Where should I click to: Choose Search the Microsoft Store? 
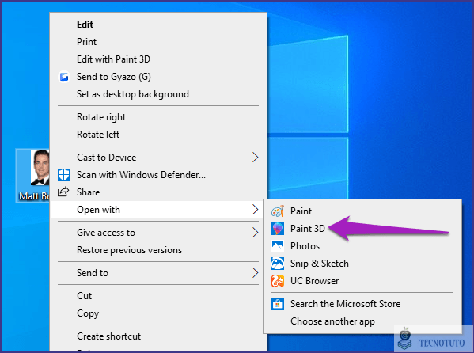coord(362,304)
